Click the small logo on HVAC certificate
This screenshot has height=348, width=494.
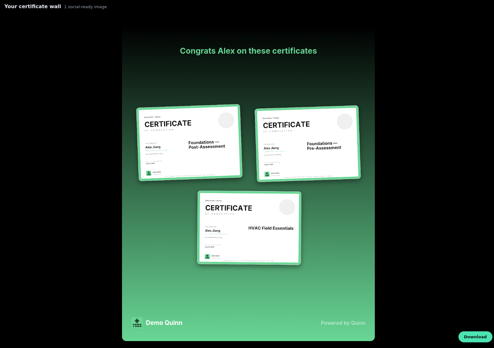pos(207,257)
